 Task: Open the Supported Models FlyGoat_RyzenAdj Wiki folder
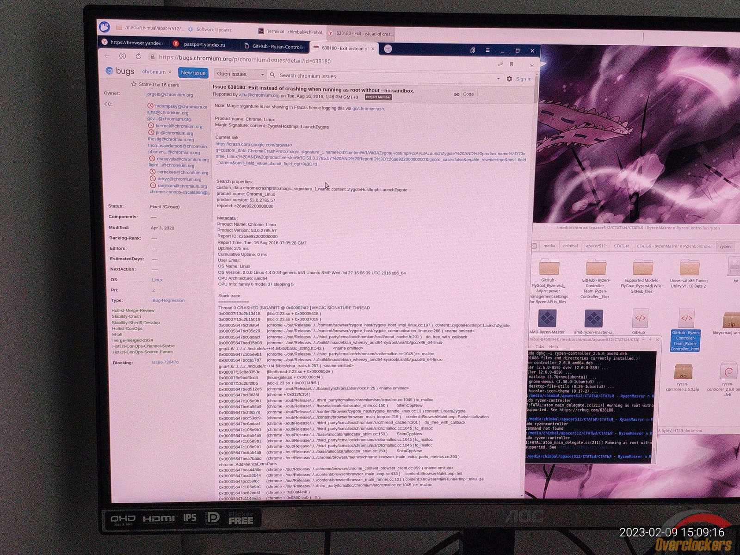pos(642,268)
